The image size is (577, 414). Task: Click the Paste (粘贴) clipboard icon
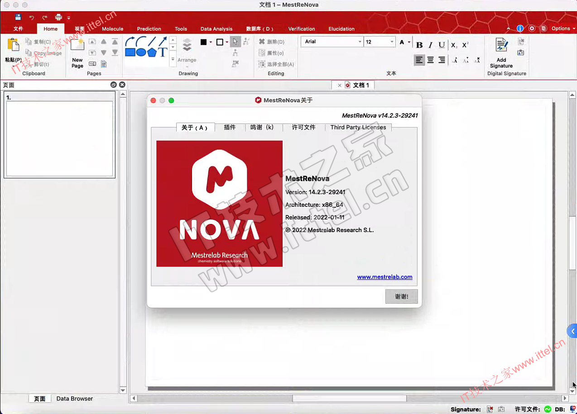coord(13,45)
